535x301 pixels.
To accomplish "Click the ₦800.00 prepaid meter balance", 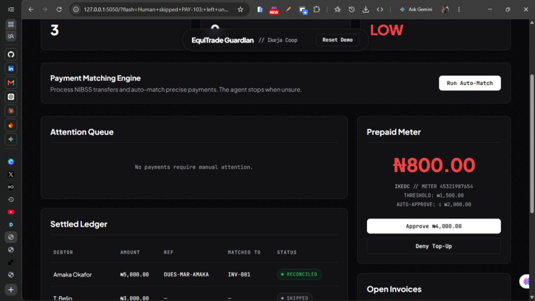I will [x=433, y=165].
